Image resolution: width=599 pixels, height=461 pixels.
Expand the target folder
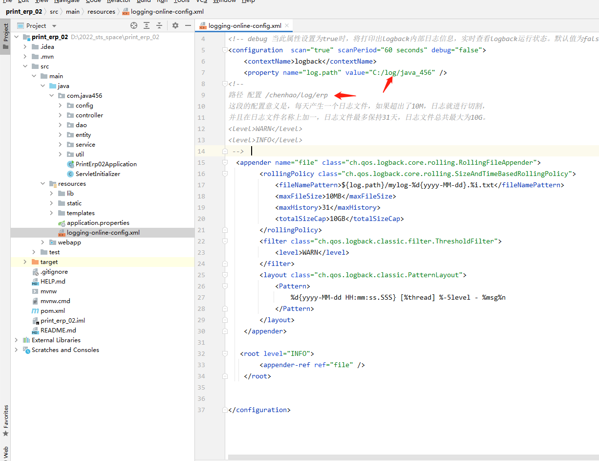[x=25, y=262]
